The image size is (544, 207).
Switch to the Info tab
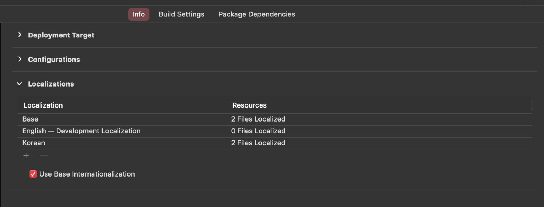pos(138,14)
